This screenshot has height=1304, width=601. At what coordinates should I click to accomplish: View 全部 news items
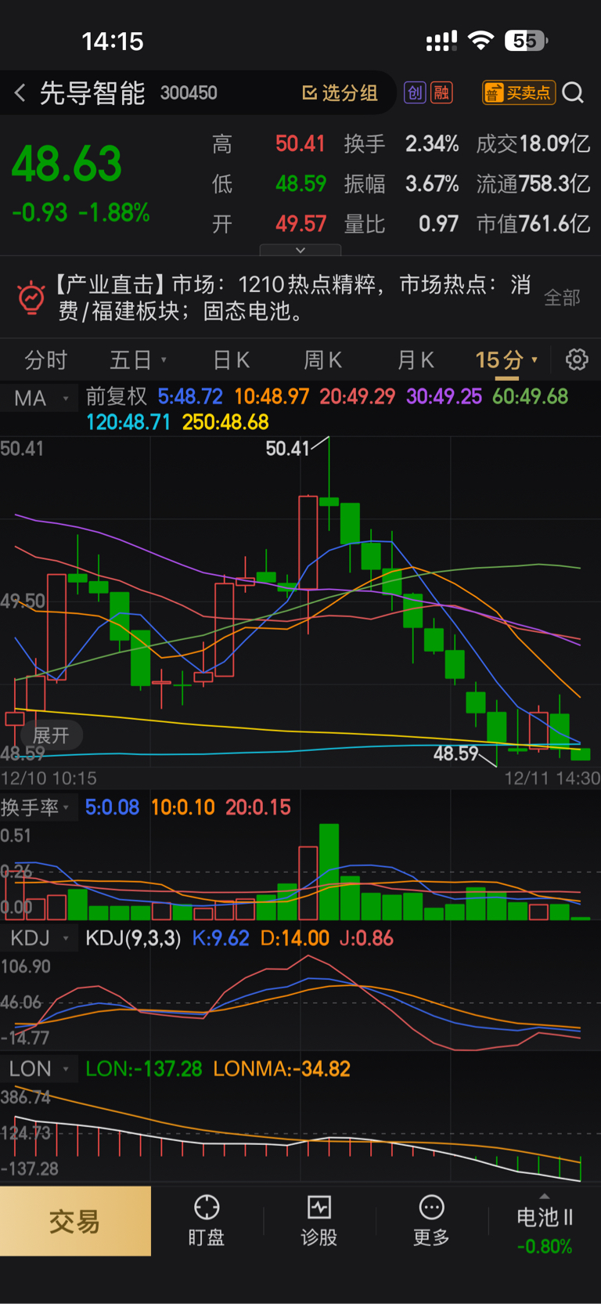(562, 298)
